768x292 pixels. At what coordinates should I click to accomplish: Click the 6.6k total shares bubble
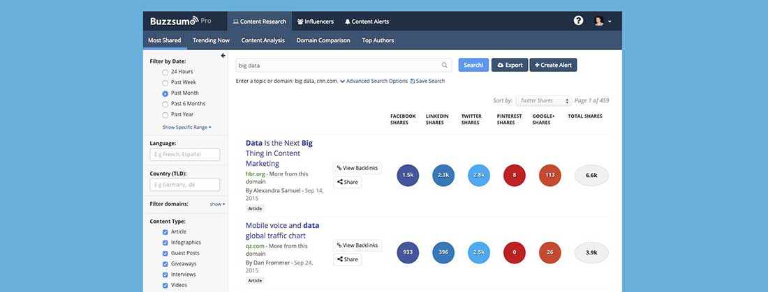591,175
